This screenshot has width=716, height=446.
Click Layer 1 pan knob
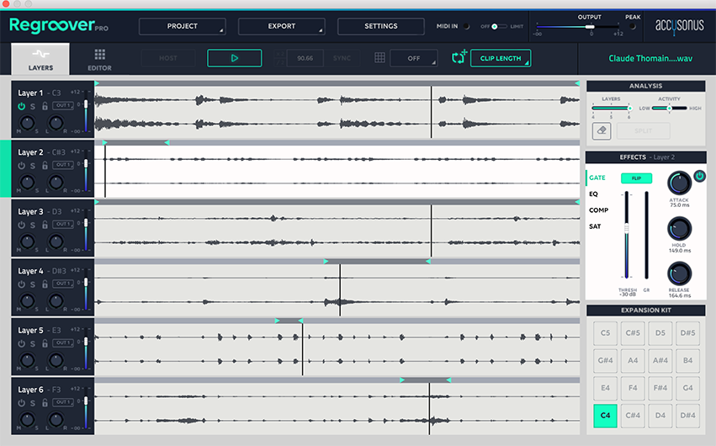click(x=56, y=122)
